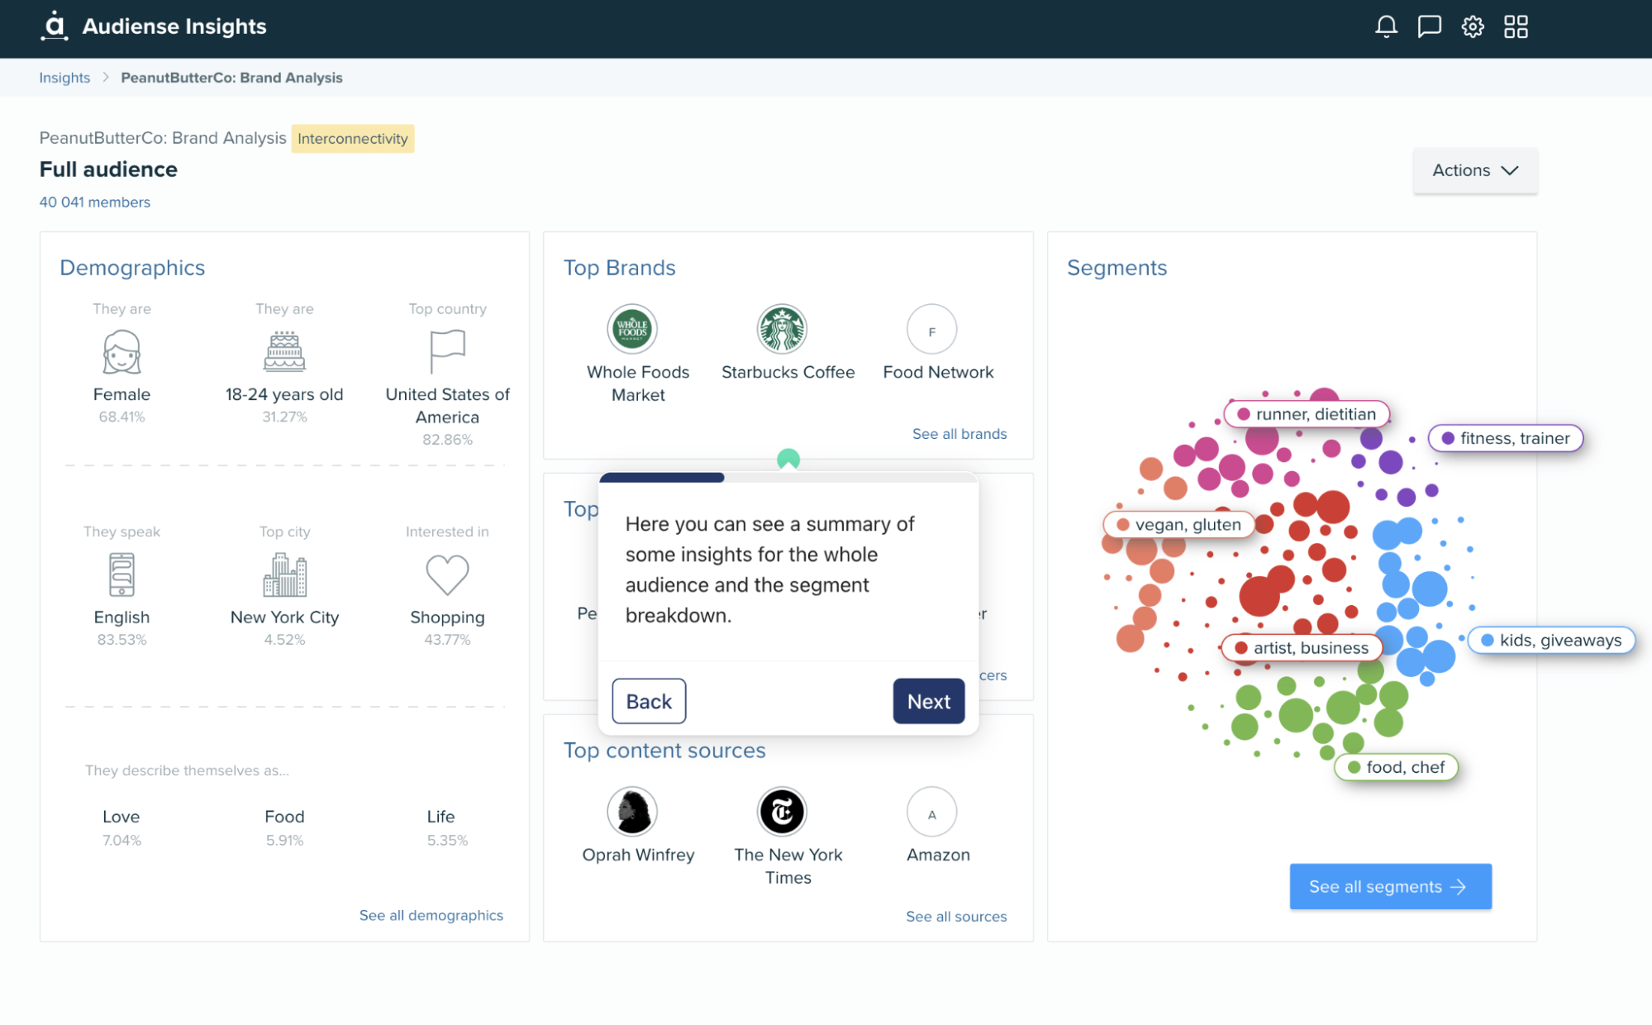Click See all brands link
The height and width of the screenshot is (1025, 1652).
point(959,433)
